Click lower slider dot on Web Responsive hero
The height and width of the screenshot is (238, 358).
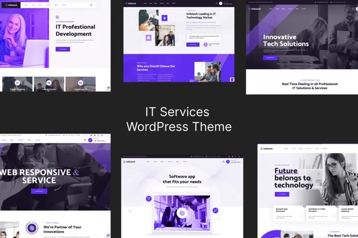(x=91, y=182)
